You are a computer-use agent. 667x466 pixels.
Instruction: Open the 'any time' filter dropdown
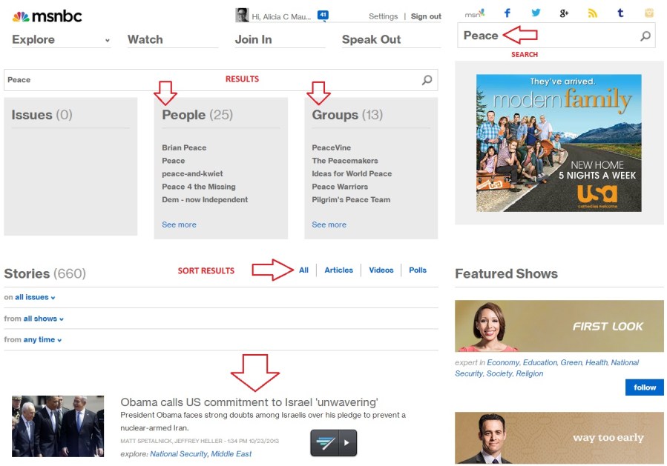[x=42, y=340]
